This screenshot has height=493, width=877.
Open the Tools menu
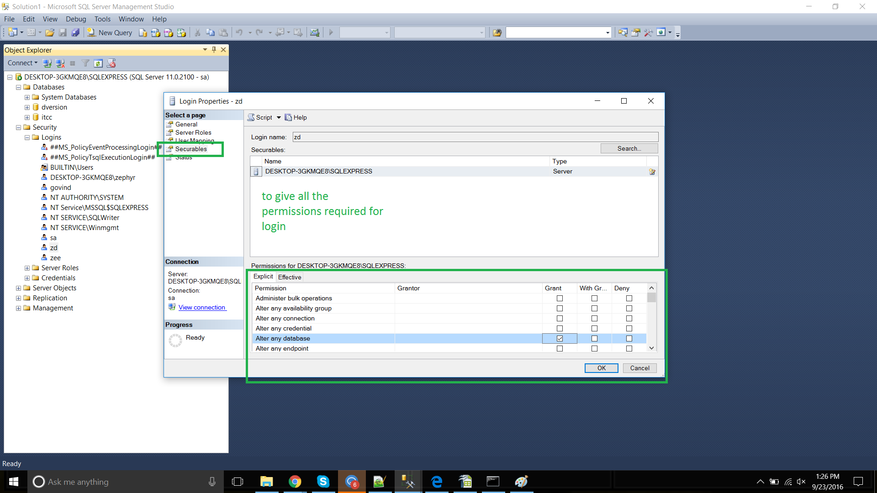click(x=102, y=19)
